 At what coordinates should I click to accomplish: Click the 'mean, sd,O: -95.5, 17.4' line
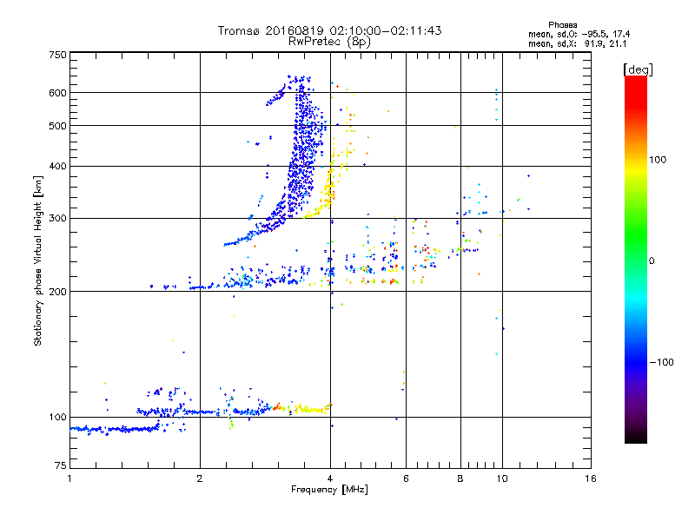579,34
